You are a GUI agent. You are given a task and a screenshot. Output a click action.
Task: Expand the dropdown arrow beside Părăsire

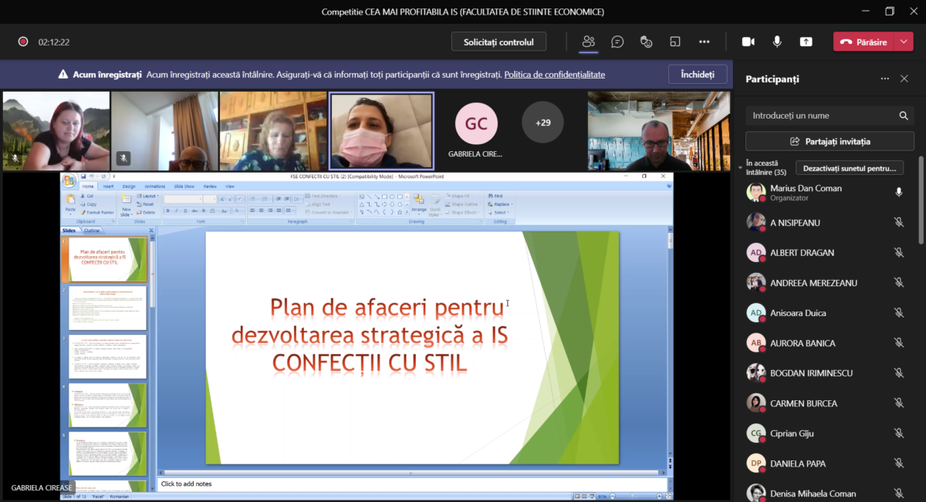pos(904,42)
